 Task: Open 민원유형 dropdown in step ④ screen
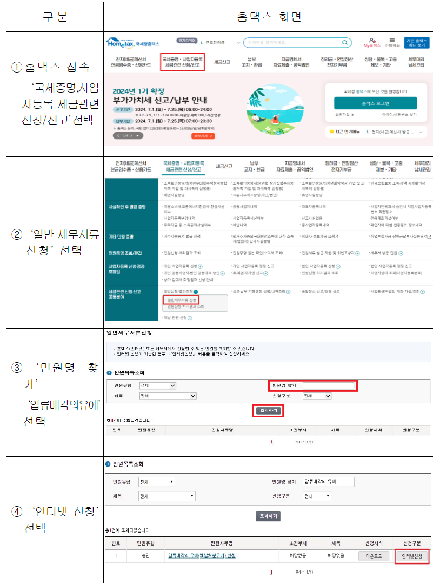click(157, 482)
